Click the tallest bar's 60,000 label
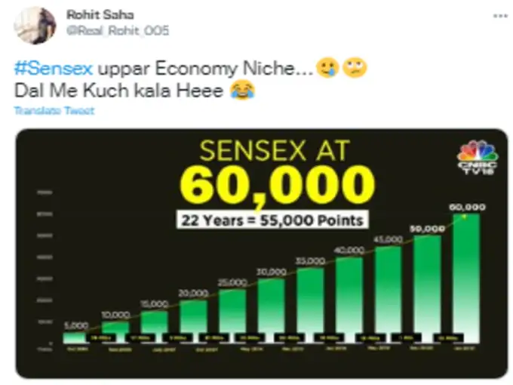Viewport: 513px width, 385px height. 466,207
